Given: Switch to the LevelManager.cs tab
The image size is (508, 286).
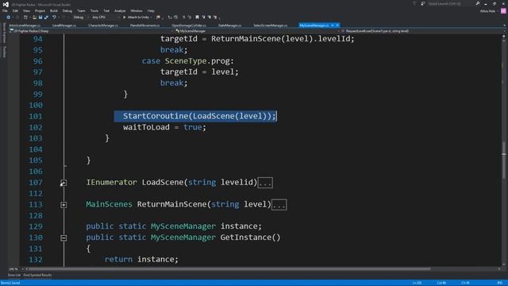Looking at the screenshot, I should 64,25.
